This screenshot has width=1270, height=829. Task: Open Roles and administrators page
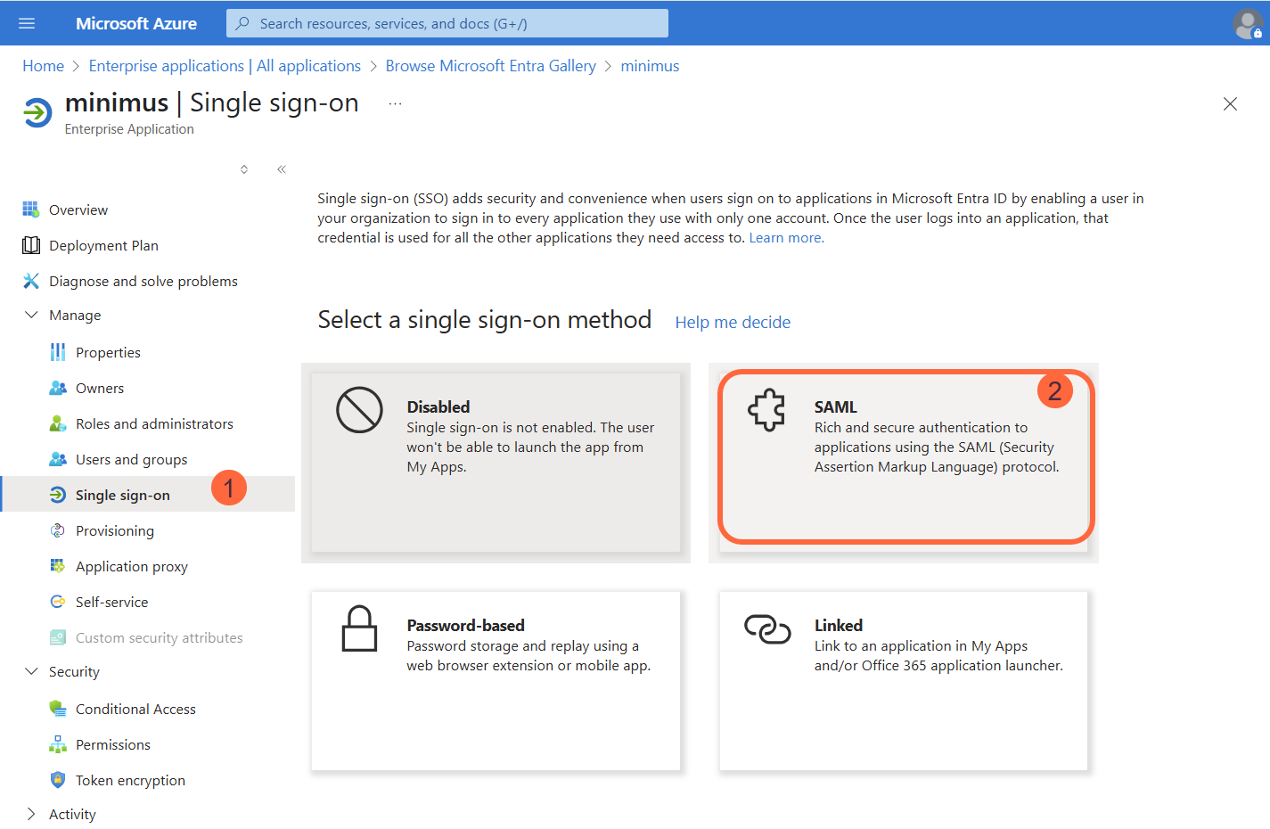click(x=154, y=423)
